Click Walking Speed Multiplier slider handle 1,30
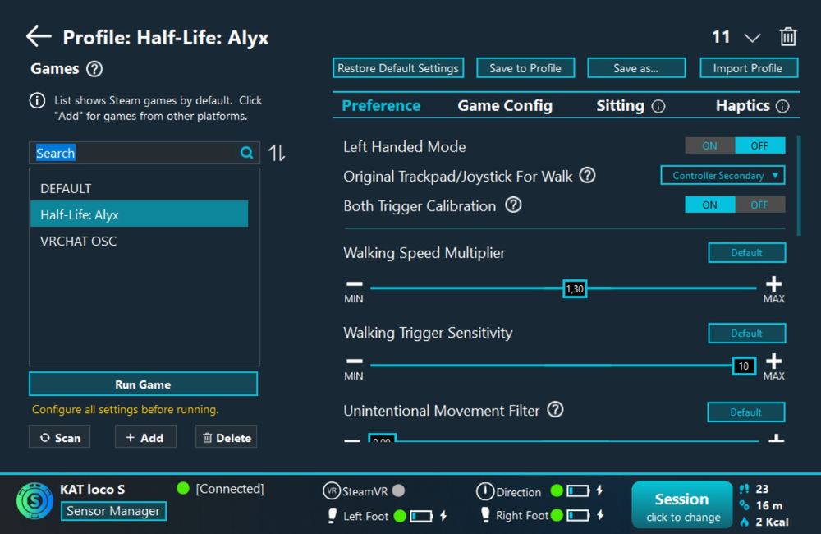 575,288
